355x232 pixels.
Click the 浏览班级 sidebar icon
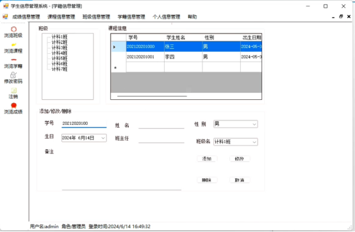13,29
